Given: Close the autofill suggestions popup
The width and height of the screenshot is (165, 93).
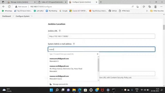Looking at the screenshot, I should (97, 54).
